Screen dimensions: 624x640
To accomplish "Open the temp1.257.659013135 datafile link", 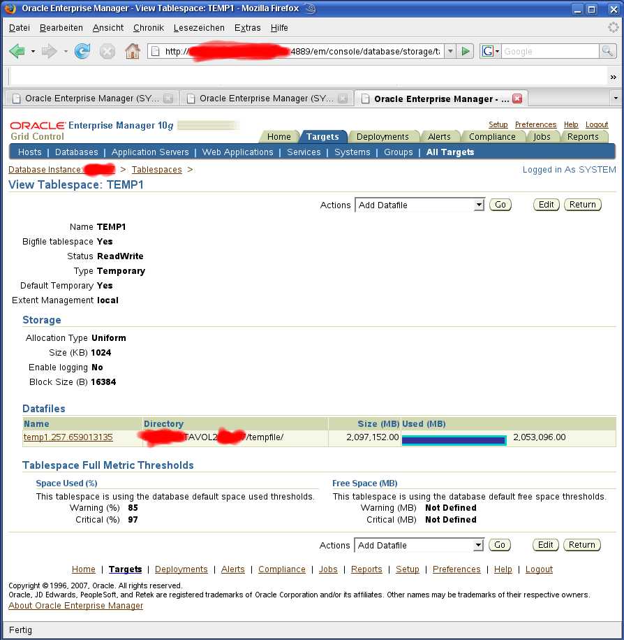I will (x=68, y=437).
